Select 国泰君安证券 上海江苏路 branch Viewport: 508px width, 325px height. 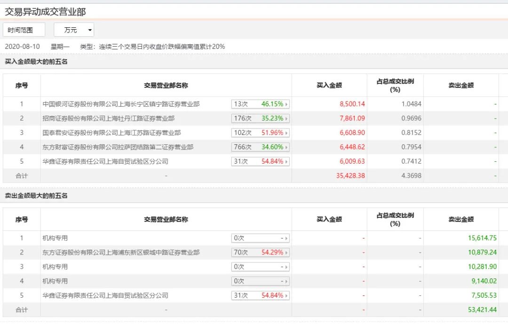[111, 133]
